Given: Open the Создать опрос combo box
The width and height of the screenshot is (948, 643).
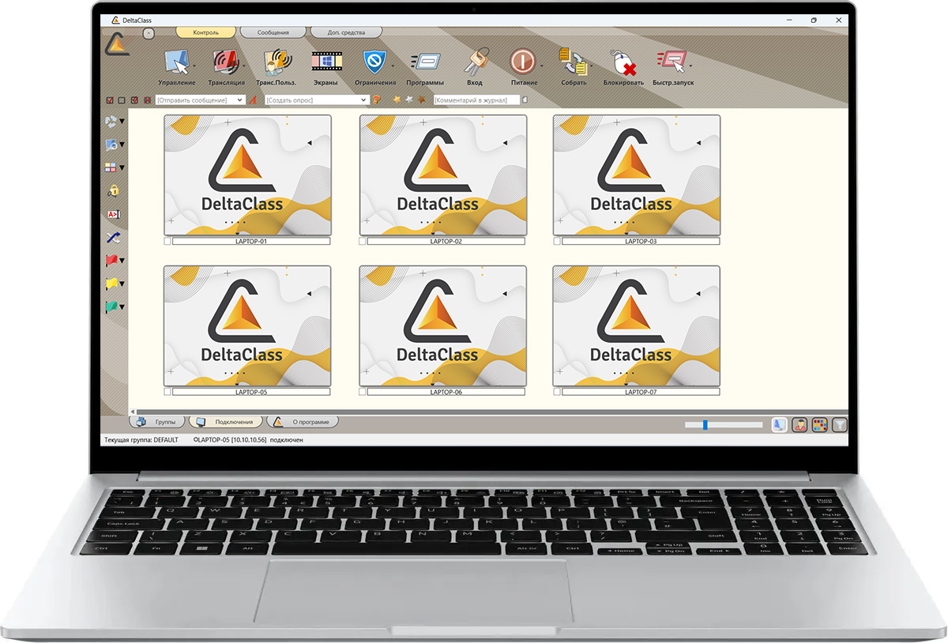Looking at the screenshot, I should tap(364, 100).
